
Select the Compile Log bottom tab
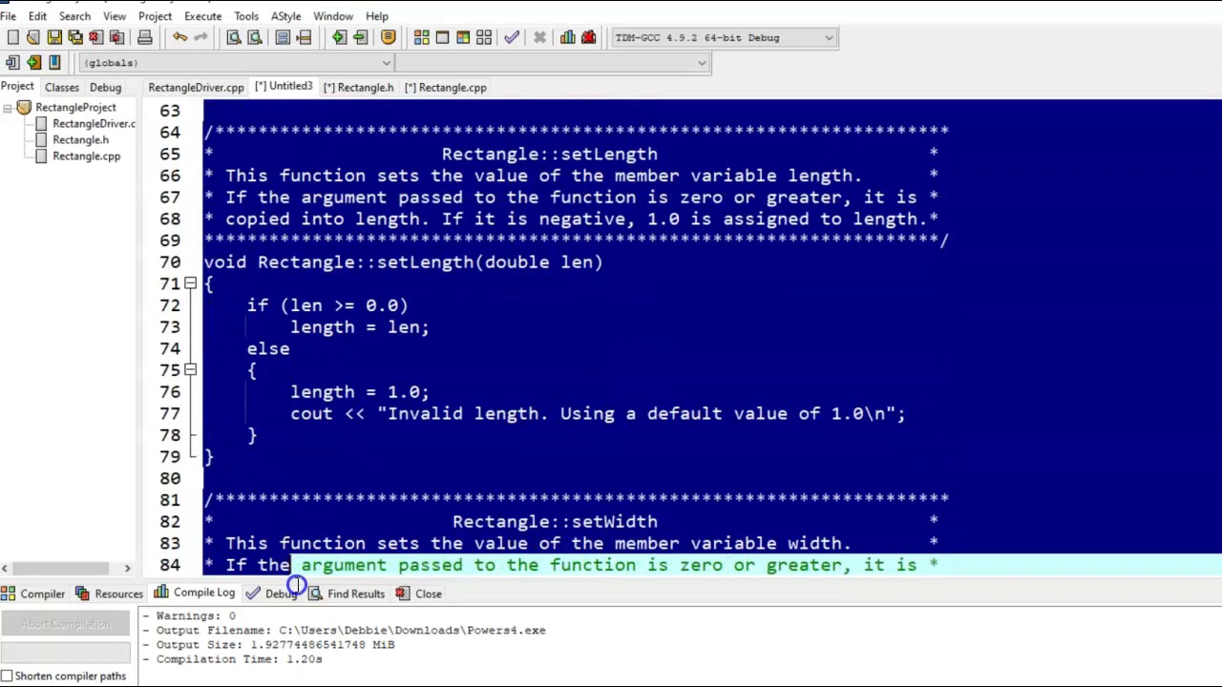click(195, 593)
